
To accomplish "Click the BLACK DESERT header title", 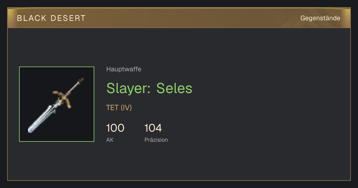I will 51,18.
